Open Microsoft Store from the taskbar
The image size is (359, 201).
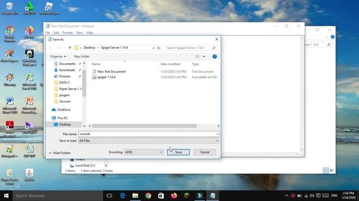161,196
